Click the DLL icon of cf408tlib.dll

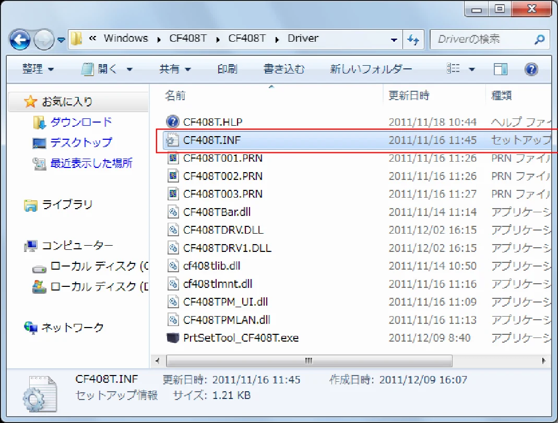tap(173, 266)
